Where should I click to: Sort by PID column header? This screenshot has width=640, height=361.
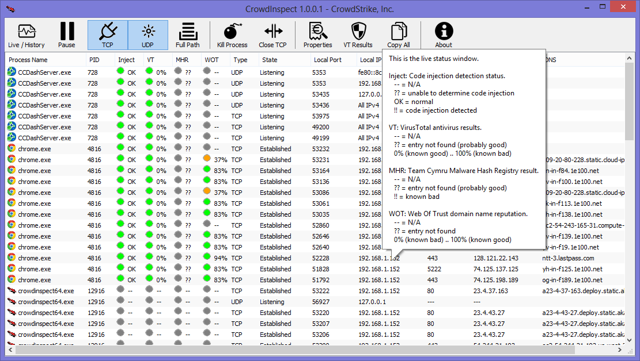pos(100,60)
